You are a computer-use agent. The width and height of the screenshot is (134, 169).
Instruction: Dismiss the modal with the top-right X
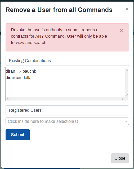pos(127,9)
